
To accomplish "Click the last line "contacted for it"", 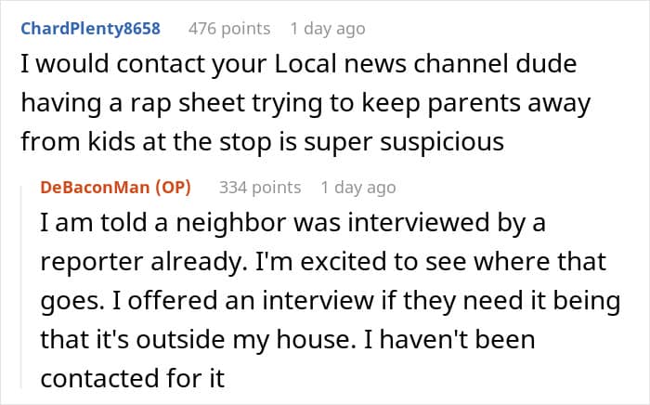I will click(x=133, y=377).
